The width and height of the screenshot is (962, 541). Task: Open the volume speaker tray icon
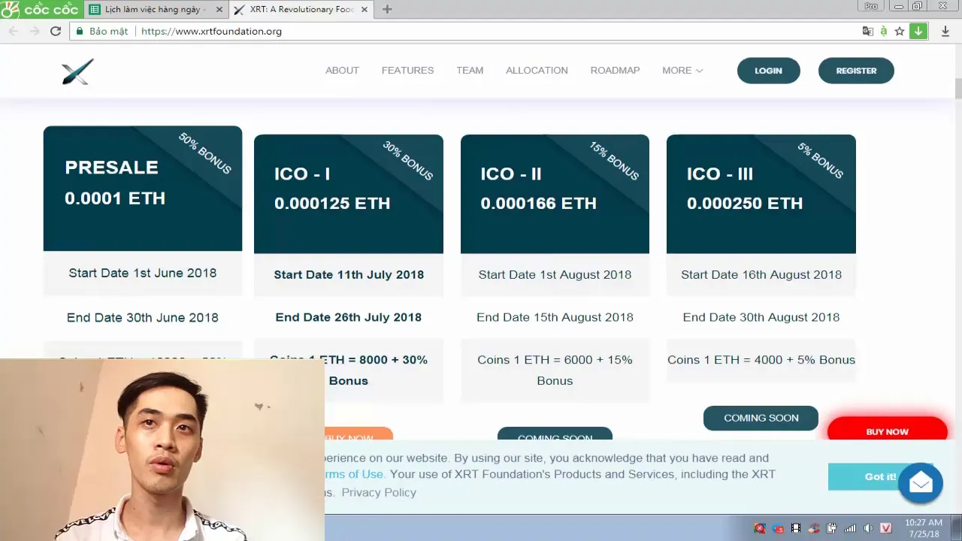(868, 528)
